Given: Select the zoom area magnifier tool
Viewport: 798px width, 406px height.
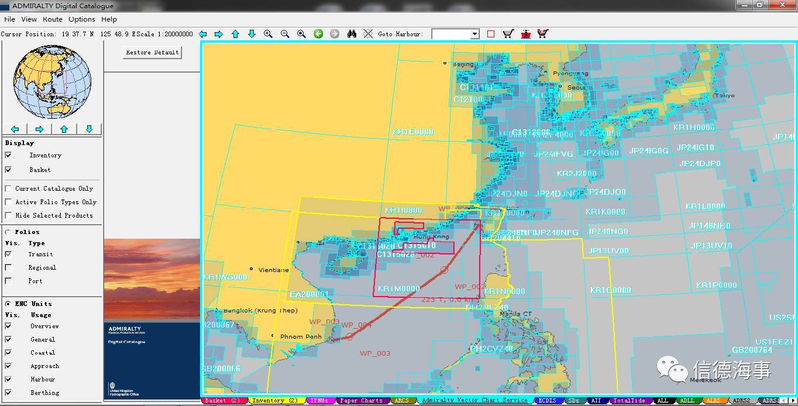Looking at the screenshot, I should 301,34.
